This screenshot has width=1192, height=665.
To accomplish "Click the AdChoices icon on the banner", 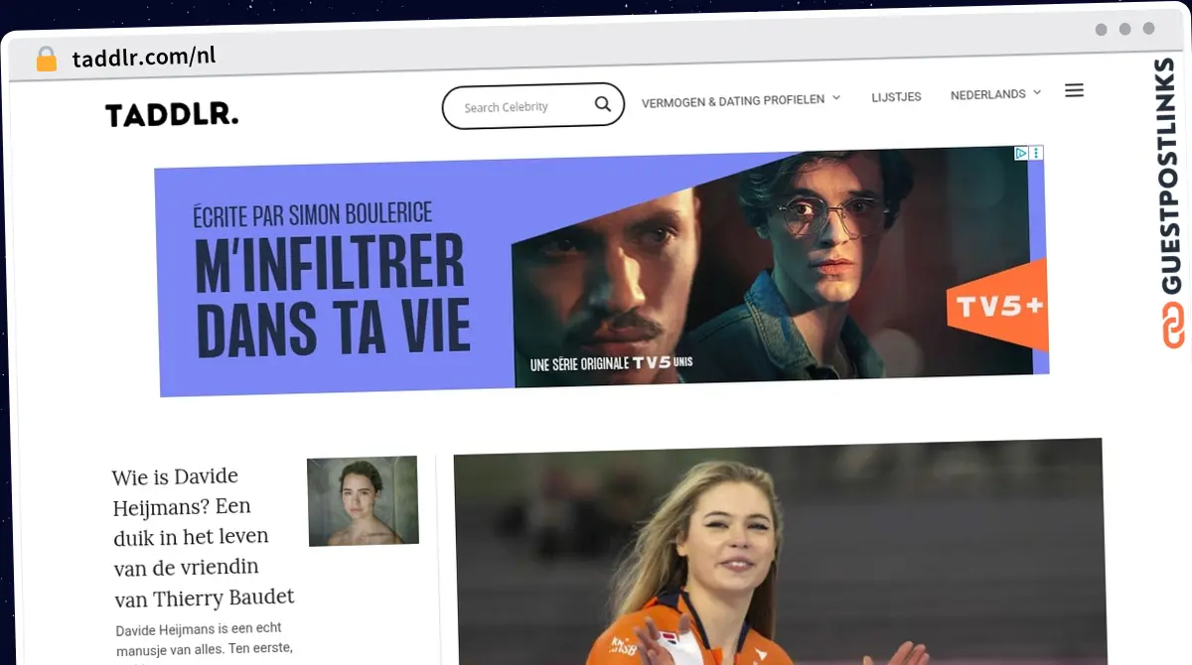I will tap(1021, 153).
